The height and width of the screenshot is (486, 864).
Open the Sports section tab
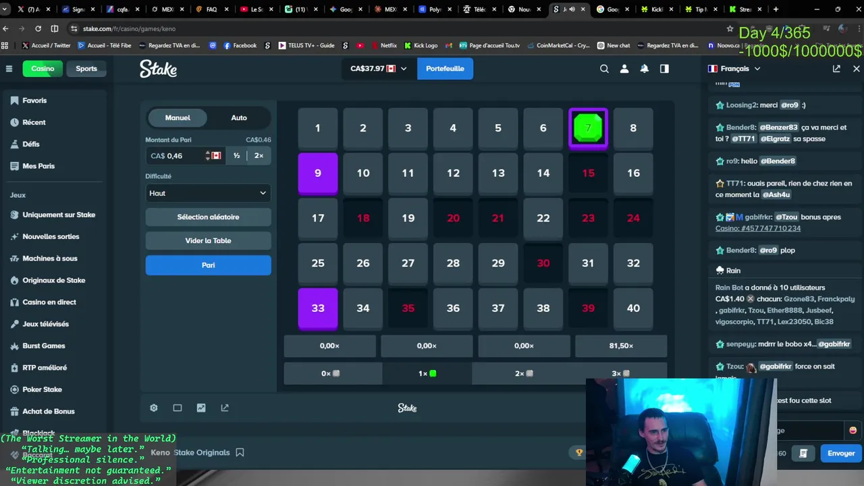86,69
